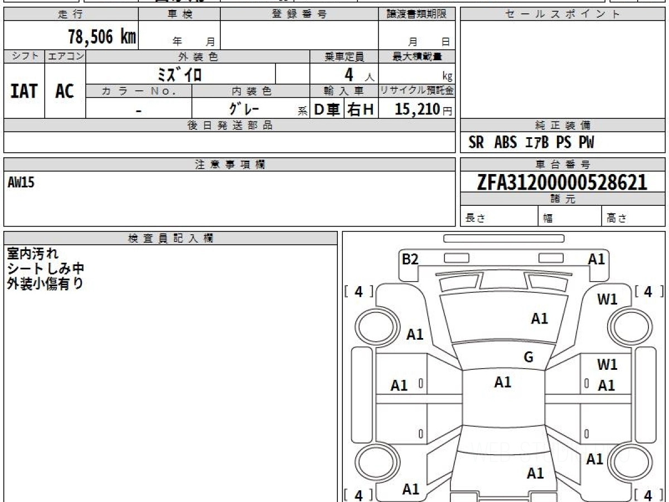Click the カラーNo. header

[x=139, y=91]
